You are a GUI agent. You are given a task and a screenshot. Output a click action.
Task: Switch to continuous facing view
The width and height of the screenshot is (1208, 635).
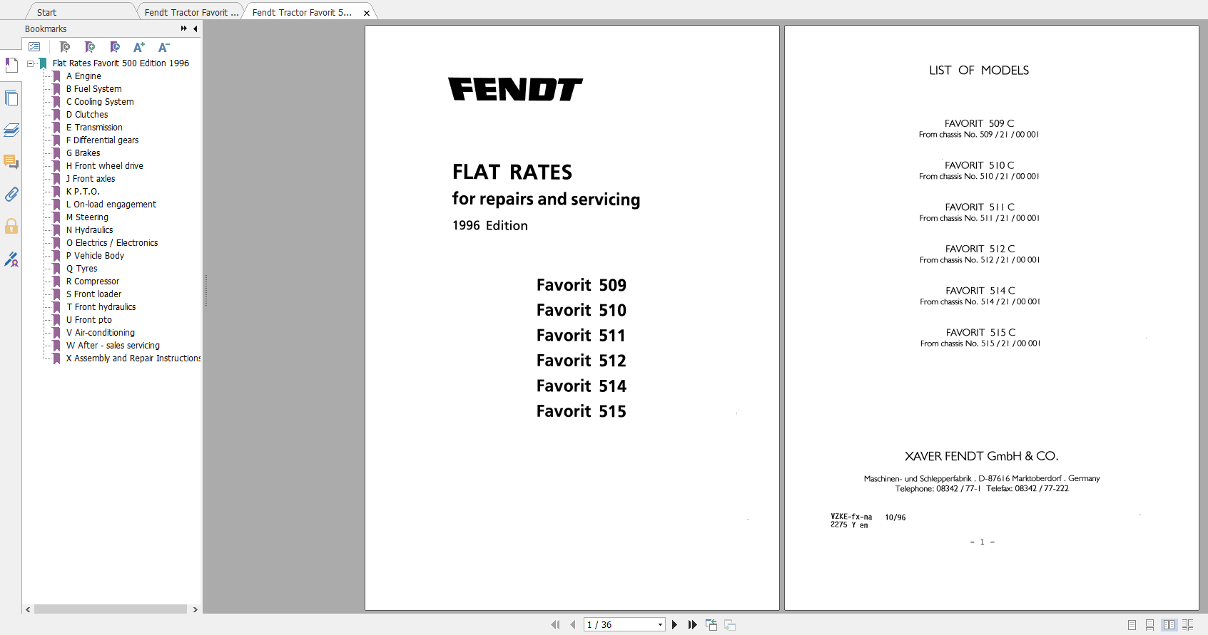[1187, 625]
